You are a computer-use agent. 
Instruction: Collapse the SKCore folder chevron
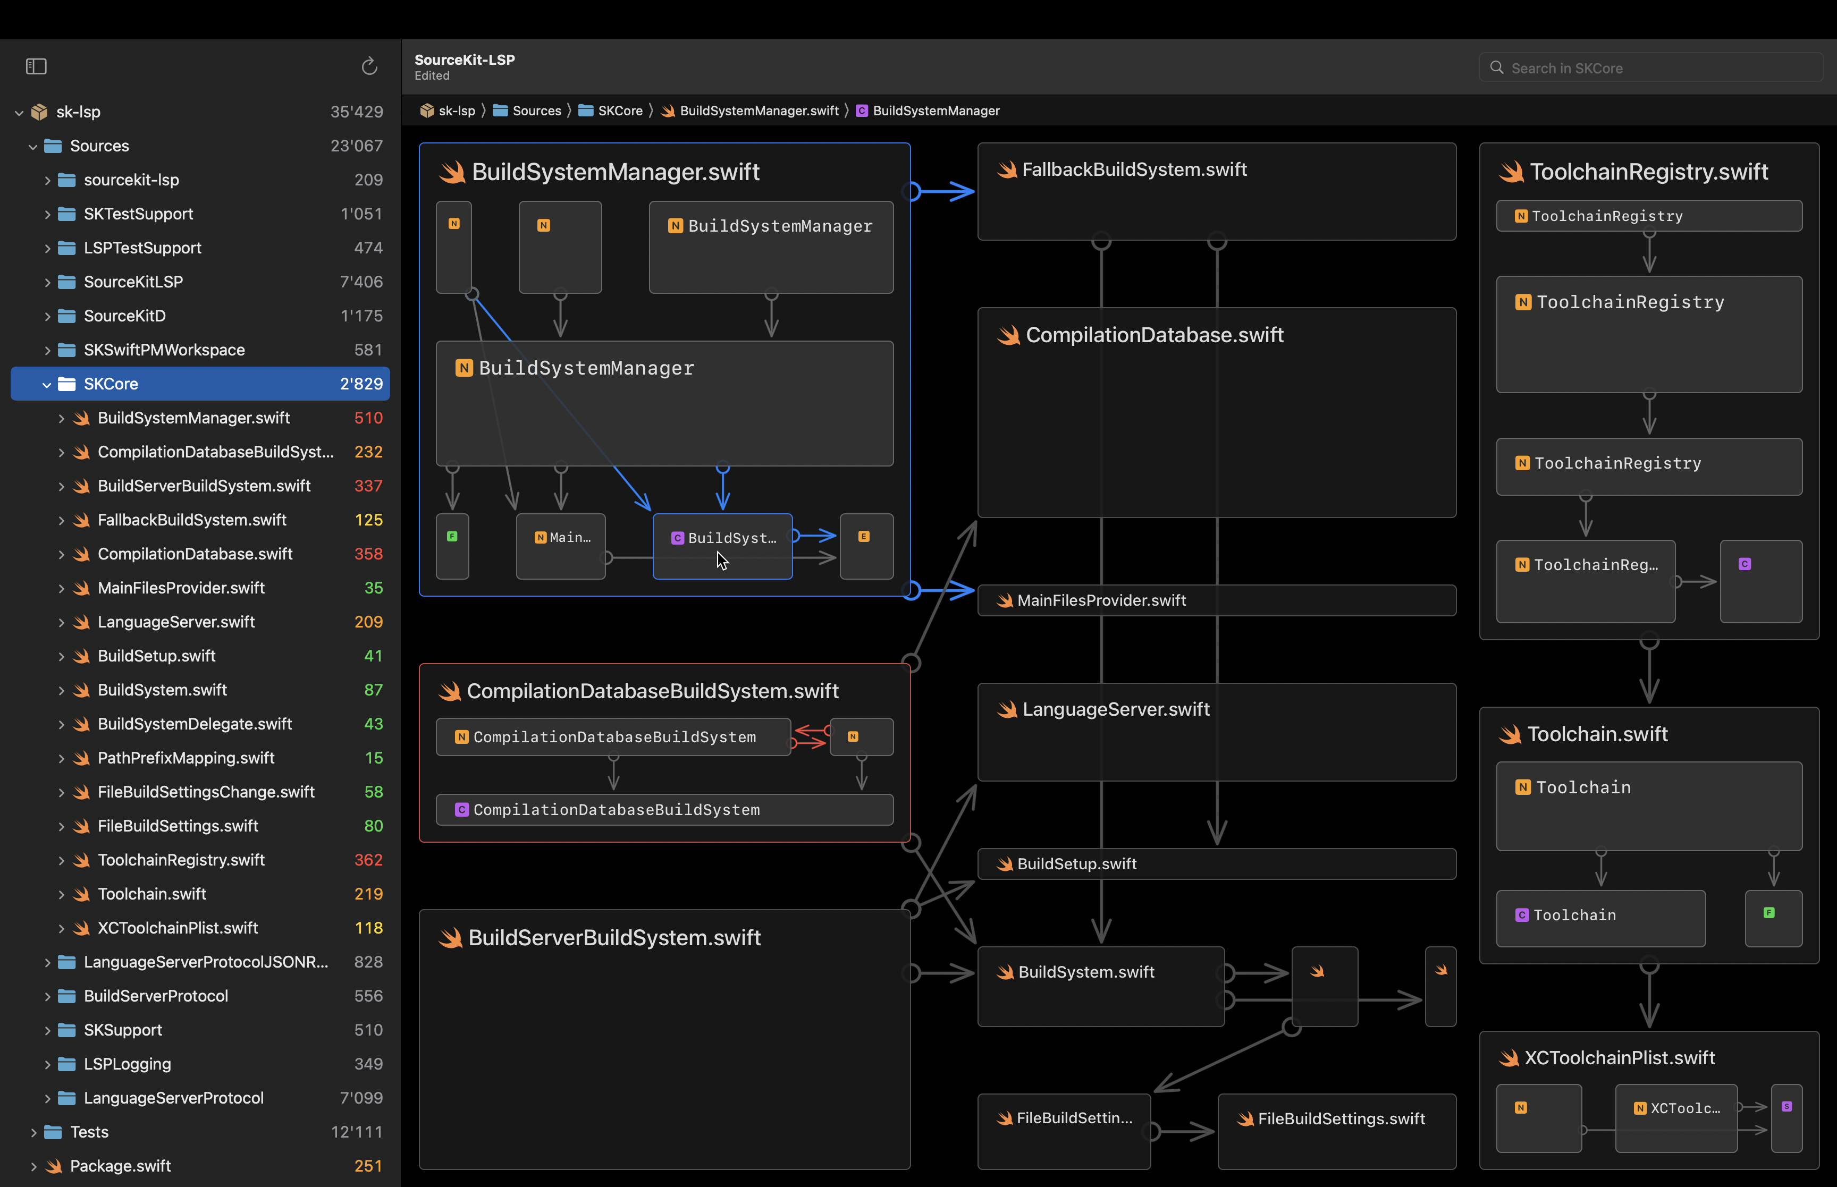tap(47, 384)
